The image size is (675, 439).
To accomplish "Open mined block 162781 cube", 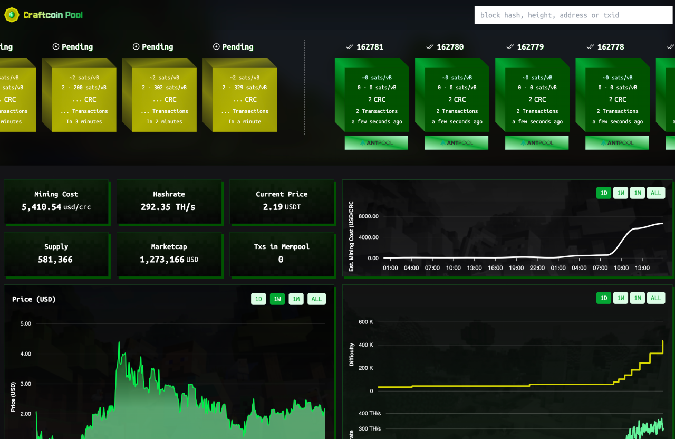I will [x=372, y=95].
